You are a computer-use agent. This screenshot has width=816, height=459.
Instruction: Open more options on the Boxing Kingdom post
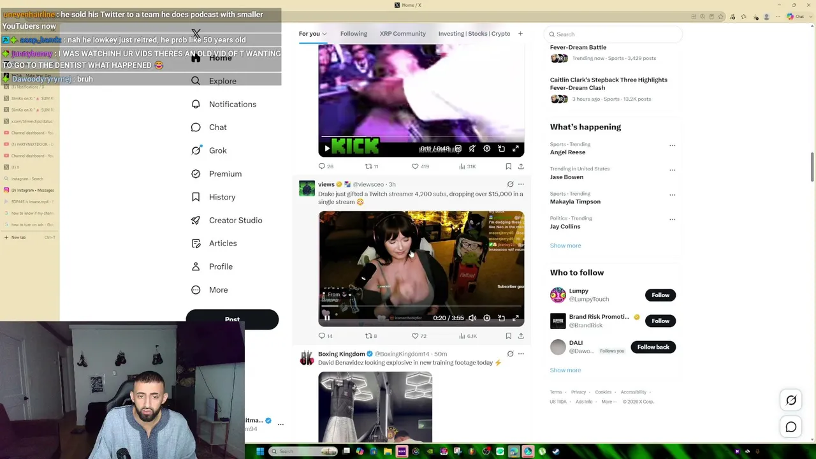521,354
